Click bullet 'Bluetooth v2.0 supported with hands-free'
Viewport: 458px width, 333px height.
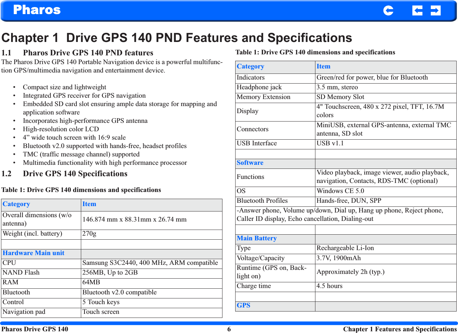(x=105, y=146)
